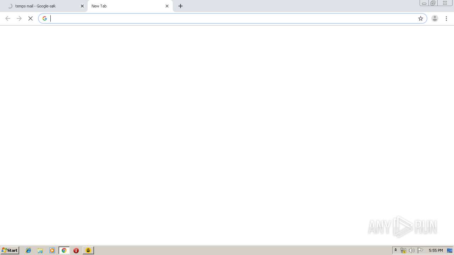This screenshot has width=454, height=255.
Task: Open a new tab with plus button
Action: click(181, 6)
